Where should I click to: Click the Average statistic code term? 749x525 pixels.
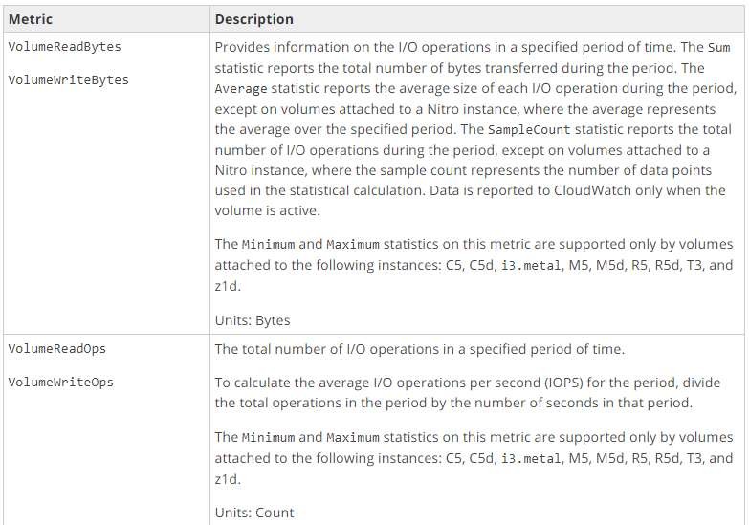(241, 89)
